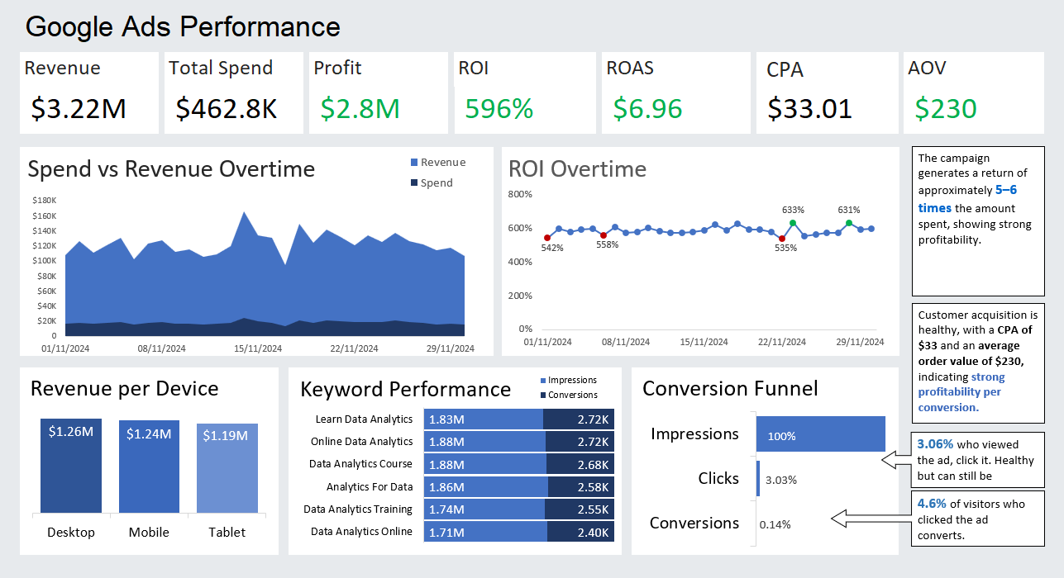Click Impressions legend swatch in Keyword Performance
The image size is (1064, 578).
[543, 380]
